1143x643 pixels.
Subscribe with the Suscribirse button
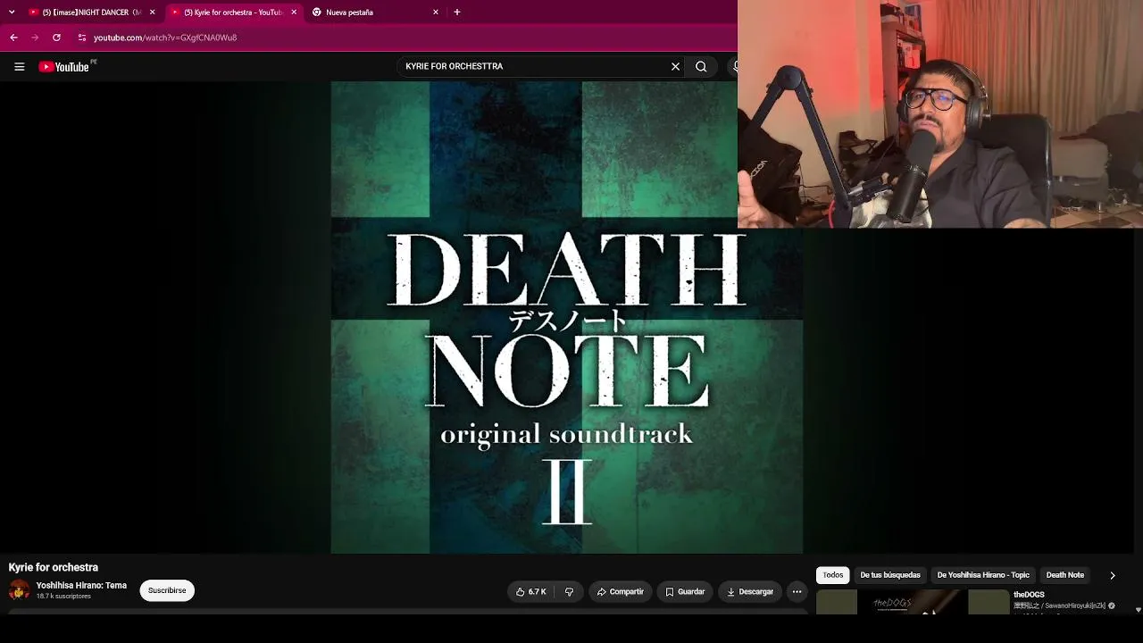(167, 590)
